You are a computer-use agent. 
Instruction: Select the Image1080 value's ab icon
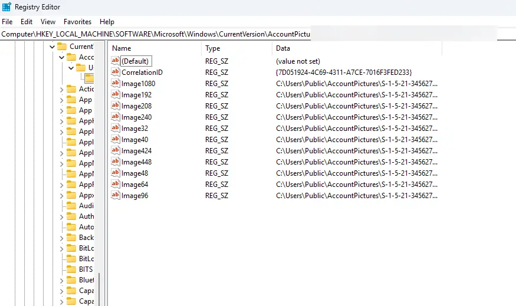pos(115,83)
